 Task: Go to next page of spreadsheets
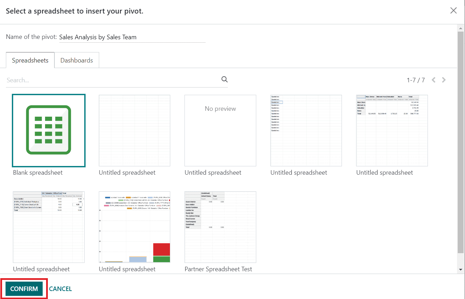click(444, 80)
